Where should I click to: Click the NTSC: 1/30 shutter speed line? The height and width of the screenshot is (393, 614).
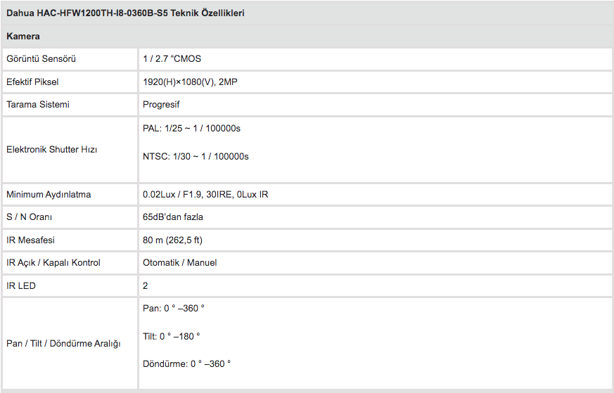[x=196, y=156]
